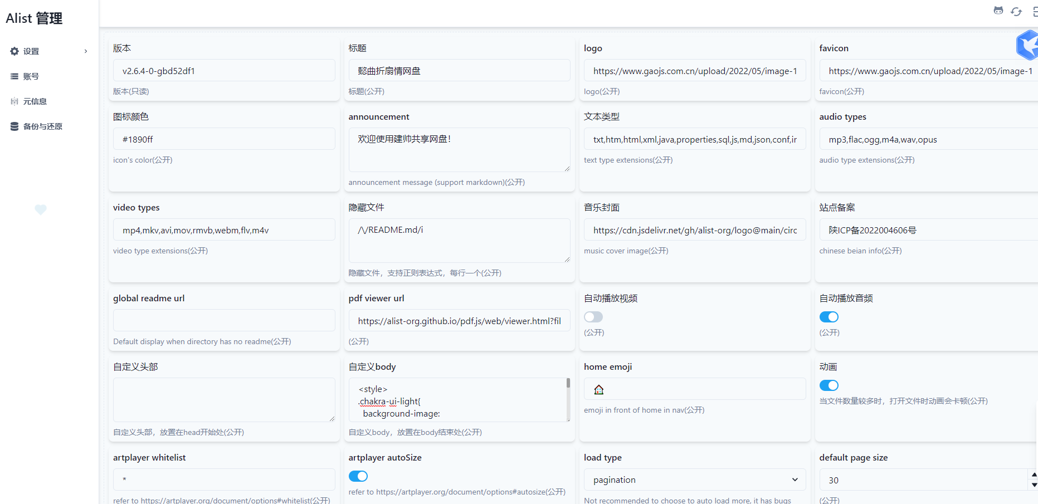The image size is (1038, 504).
Task: Click the default page size number field
Action: [x=923, y=479]
